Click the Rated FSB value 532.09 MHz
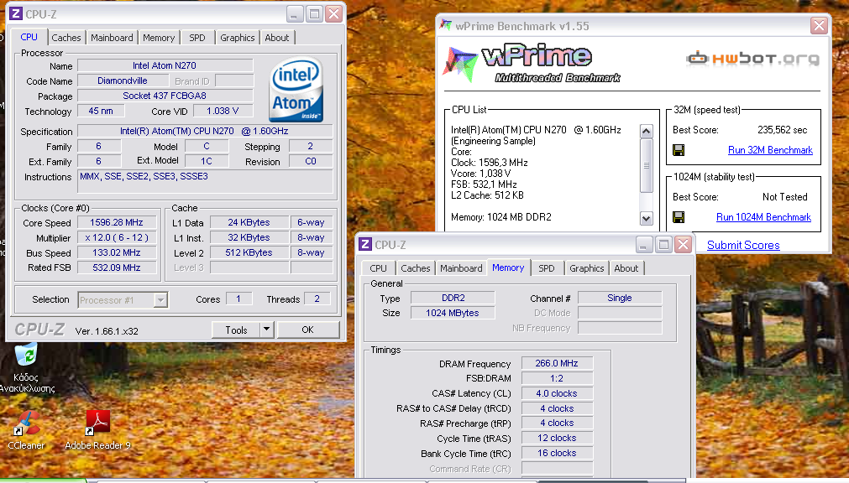 click(117, 267)
